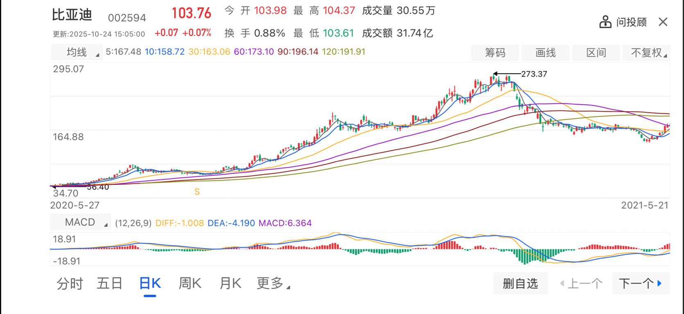Viewport: 684px width, 314px height.
Task: Click the MACD:6.364 value
Action: pyautogui.click(x=285, y=223)
